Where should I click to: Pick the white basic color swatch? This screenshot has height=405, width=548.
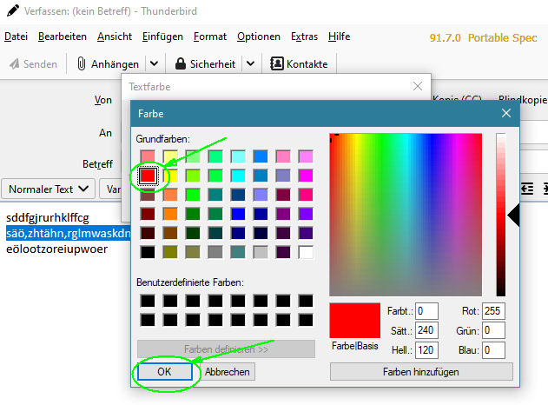[305, 252]
